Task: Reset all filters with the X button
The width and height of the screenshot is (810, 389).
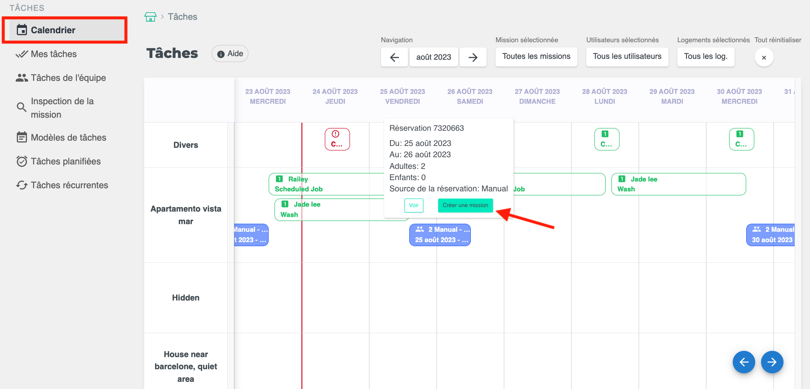Action: point(764,57)
